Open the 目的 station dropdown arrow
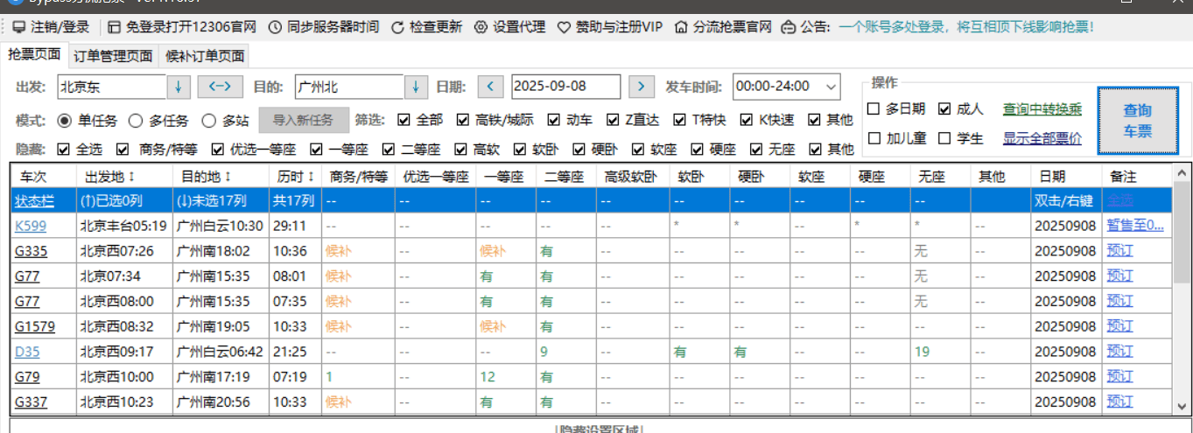 tap(416, 87)
